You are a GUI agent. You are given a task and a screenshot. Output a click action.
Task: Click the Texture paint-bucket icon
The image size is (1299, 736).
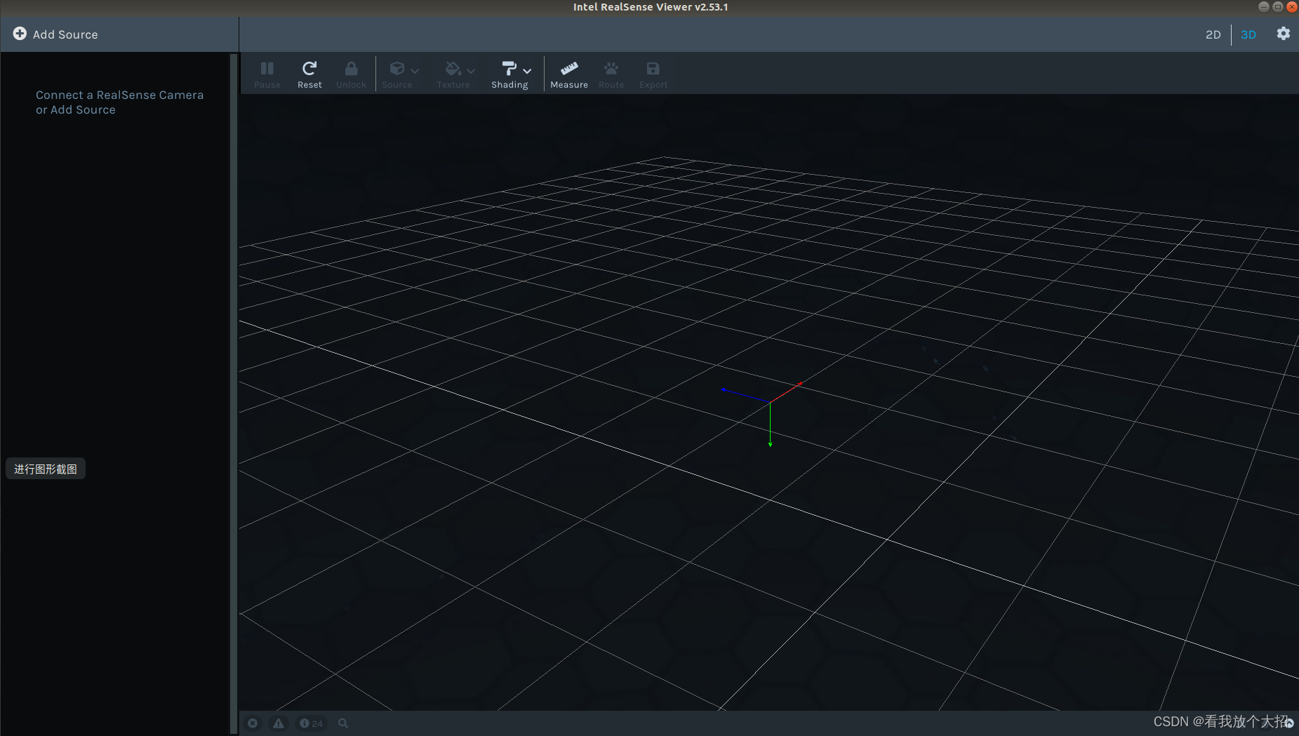tap(453, 68)
